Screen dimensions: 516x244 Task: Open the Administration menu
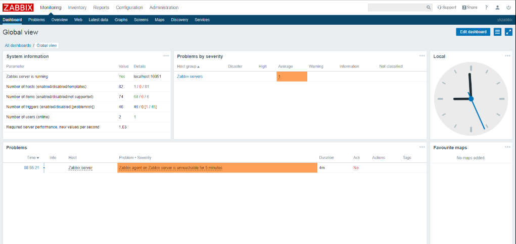coord(164,8)
